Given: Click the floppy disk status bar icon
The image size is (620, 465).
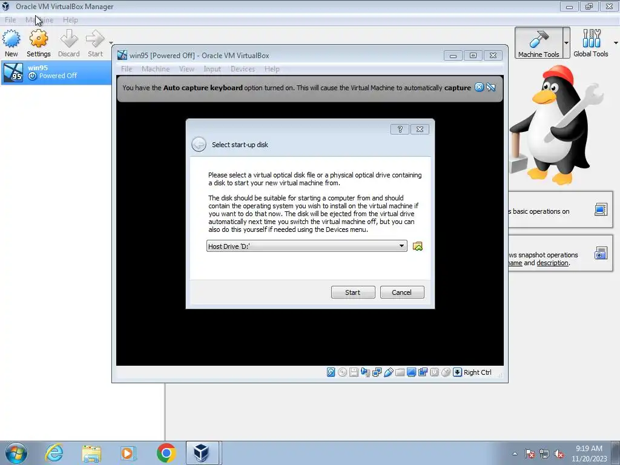Looking at the screenshot, I should (354, 372).
